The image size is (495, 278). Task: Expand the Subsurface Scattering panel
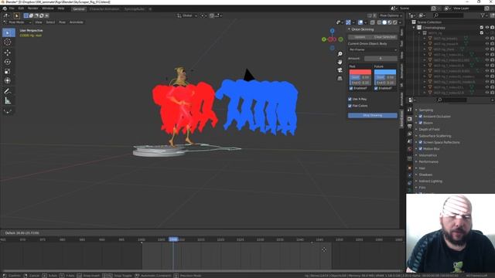[x=435, y=136]
